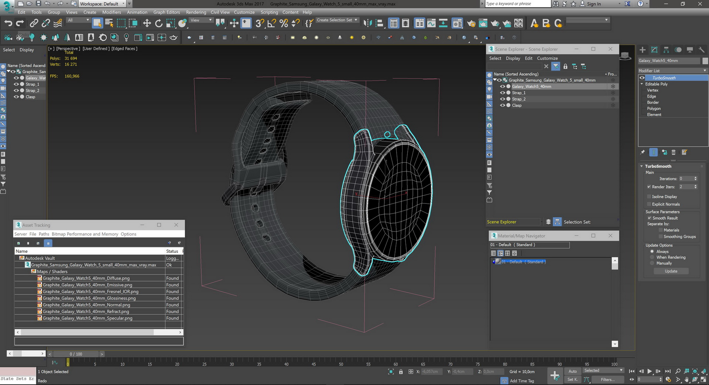Click Scene Explorer lock selection icon

[565, 67]
